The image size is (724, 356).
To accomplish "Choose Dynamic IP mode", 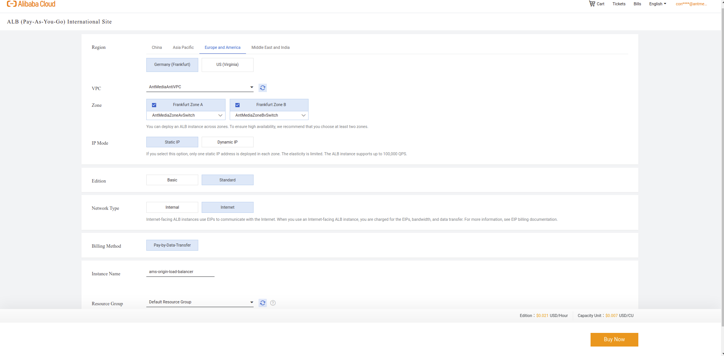I will 227,142.
